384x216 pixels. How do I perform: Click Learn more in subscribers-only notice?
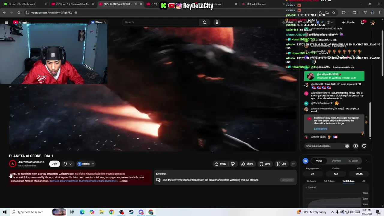pyautogui.click(x=320, y=129)
